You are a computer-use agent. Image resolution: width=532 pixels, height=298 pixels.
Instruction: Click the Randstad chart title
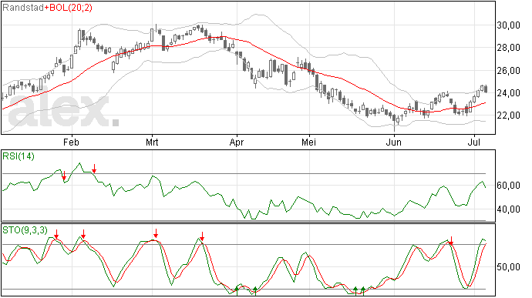click(22, 8)
